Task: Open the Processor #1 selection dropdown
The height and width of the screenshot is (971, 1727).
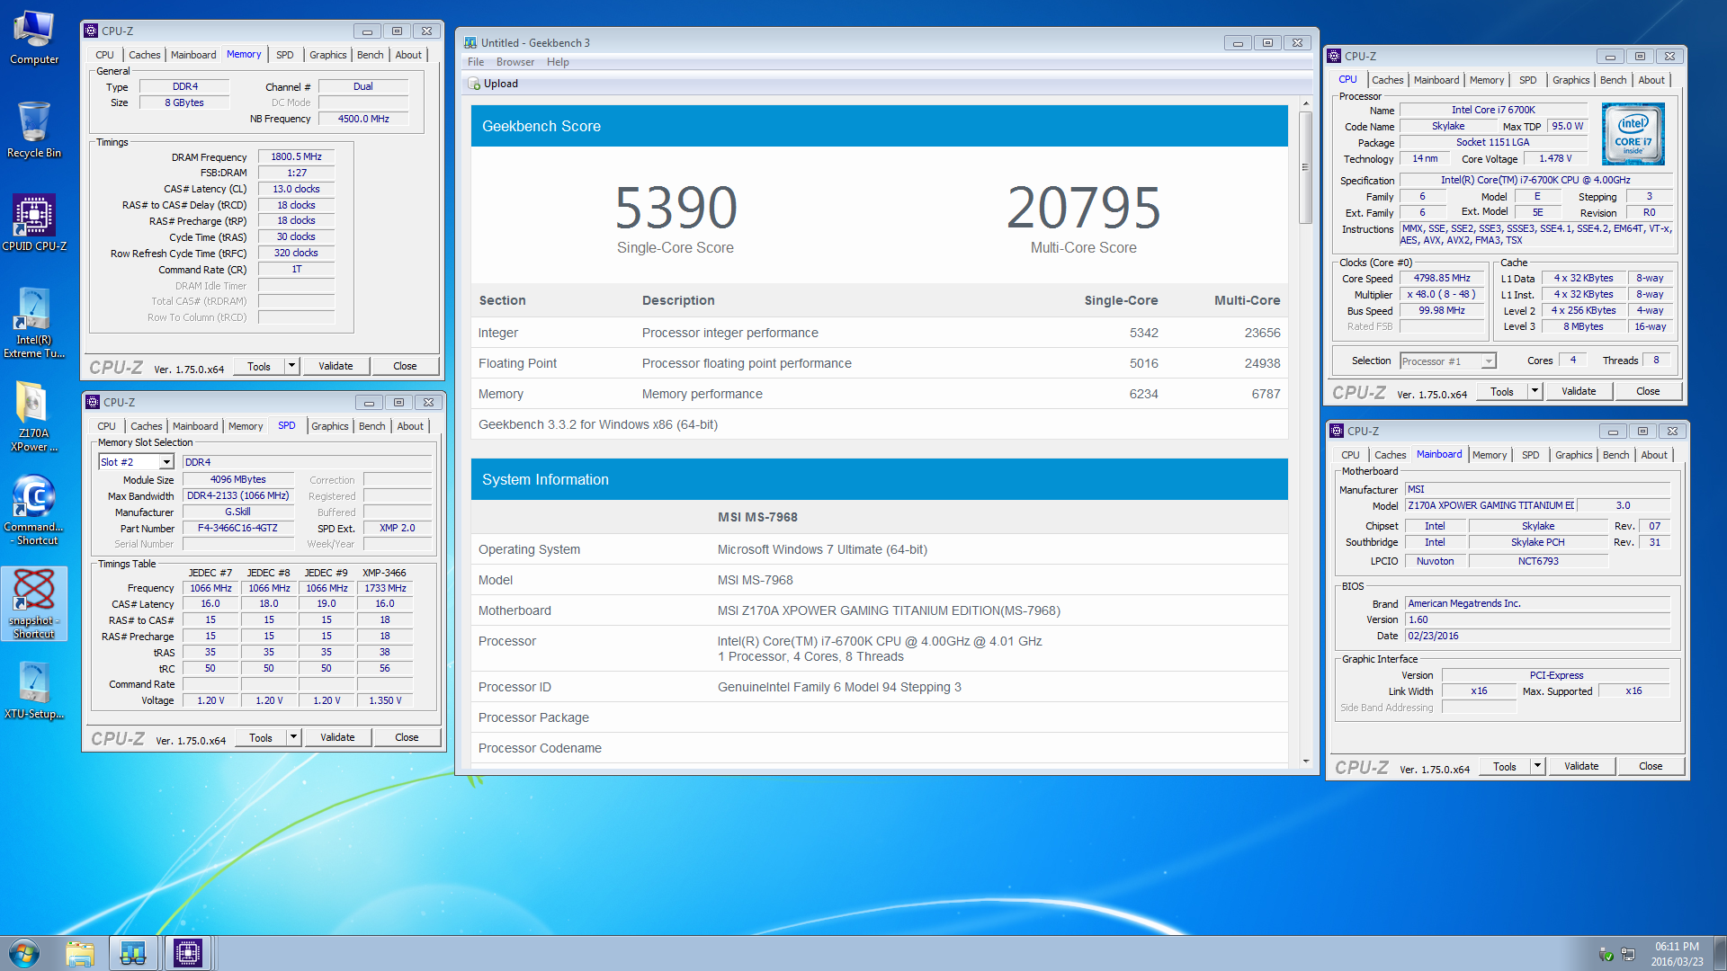Action: coord(1489,361)
